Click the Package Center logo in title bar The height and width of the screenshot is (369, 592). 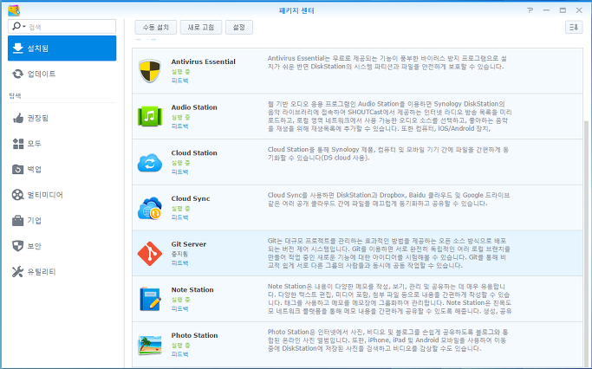pos(14,10)
